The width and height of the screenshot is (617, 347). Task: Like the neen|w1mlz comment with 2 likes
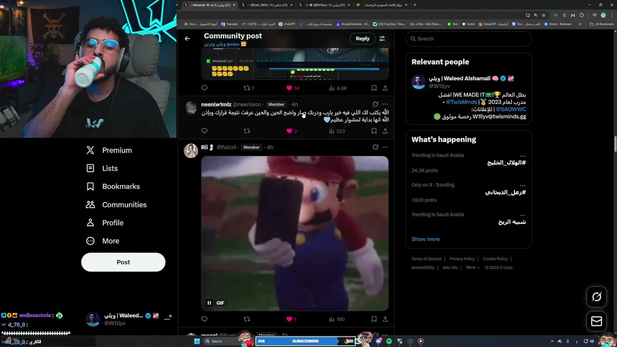292,131
